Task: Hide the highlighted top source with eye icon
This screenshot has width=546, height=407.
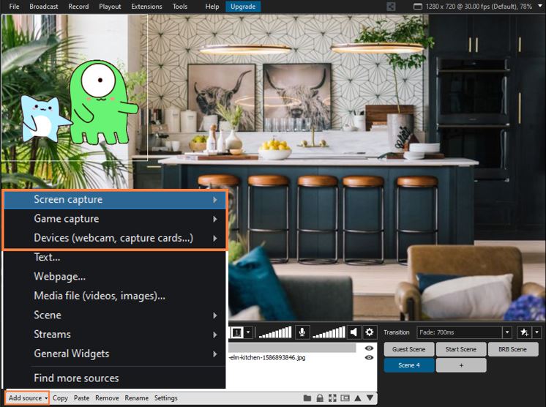Action: 369,348
